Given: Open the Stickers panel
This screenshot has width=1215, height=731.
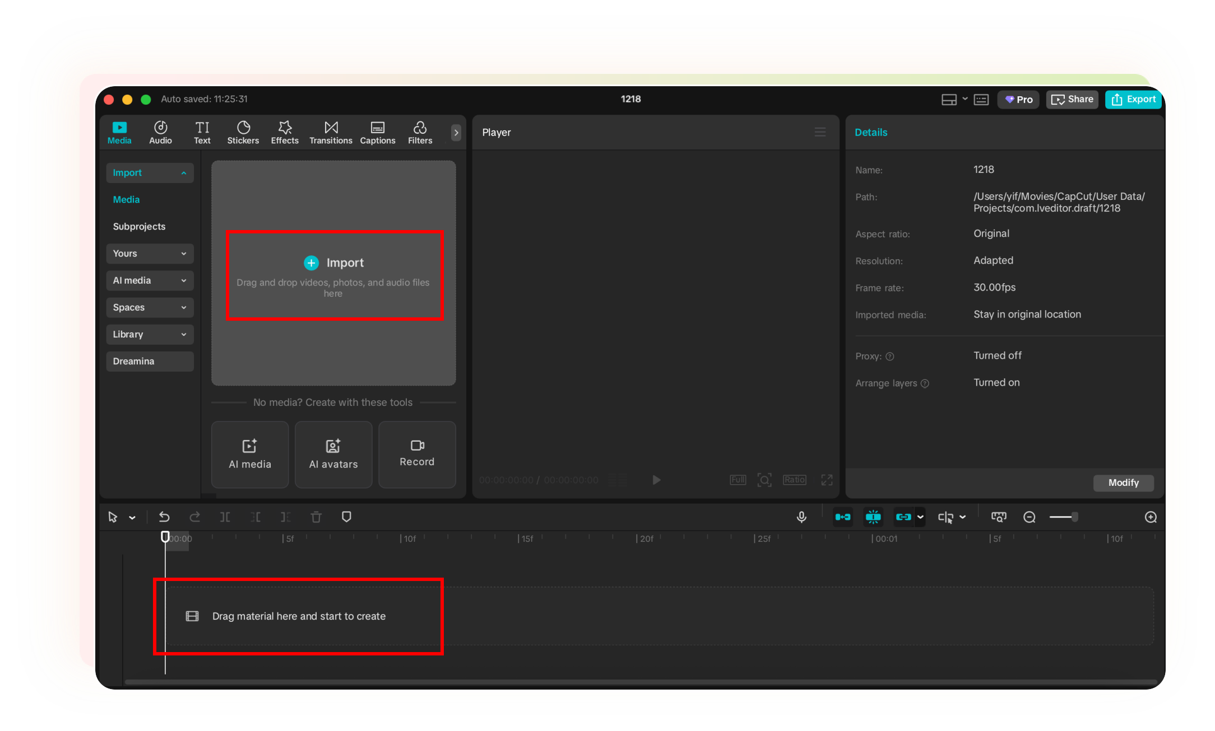Looking at the screenshot, I should [243, 132].
